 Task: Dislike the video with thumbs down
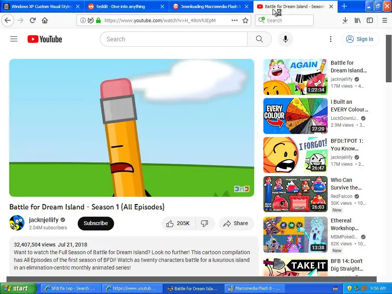tap(205, 223)
